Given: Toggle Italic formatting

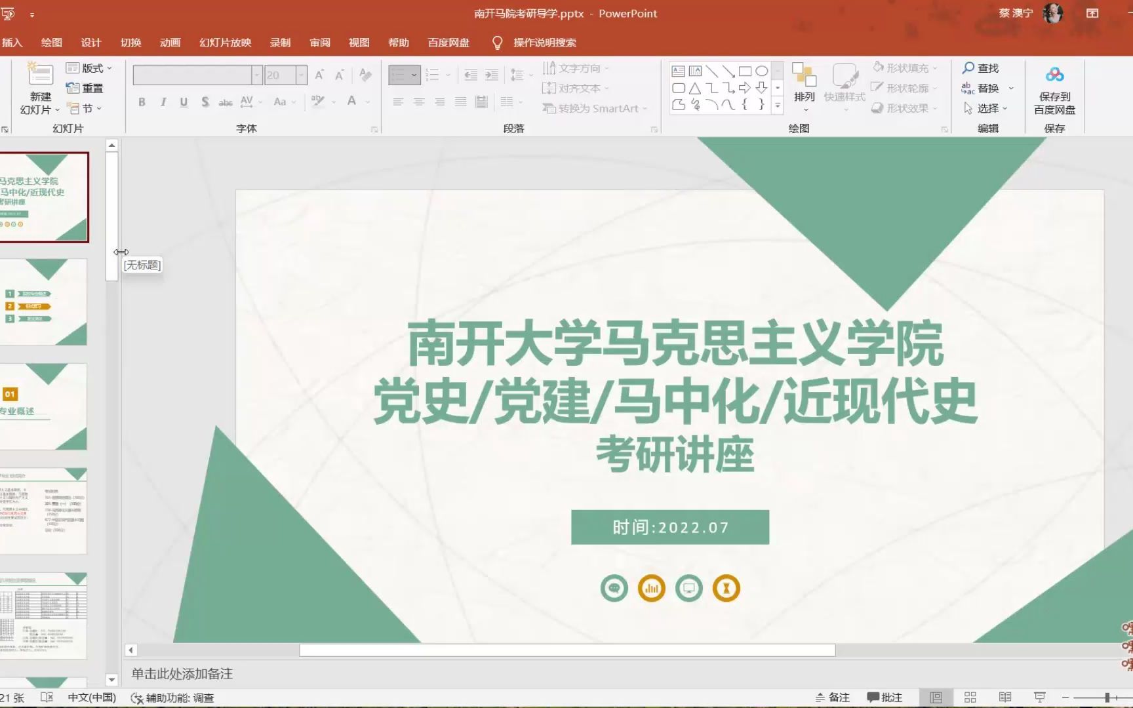Looking at the screenshot, I should click(163, 102).
